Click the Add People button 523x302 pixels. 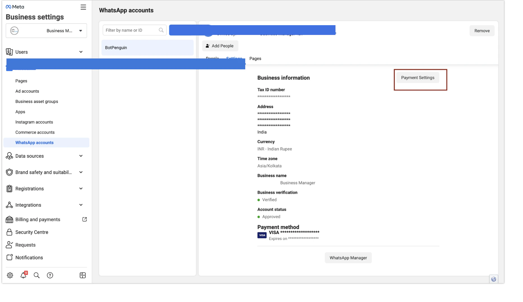coord(220,46)
